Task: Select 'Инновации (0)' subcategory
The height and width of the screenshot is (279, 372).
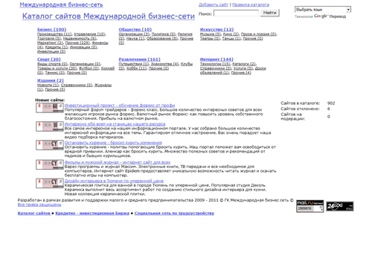Action: pos(83,47)
